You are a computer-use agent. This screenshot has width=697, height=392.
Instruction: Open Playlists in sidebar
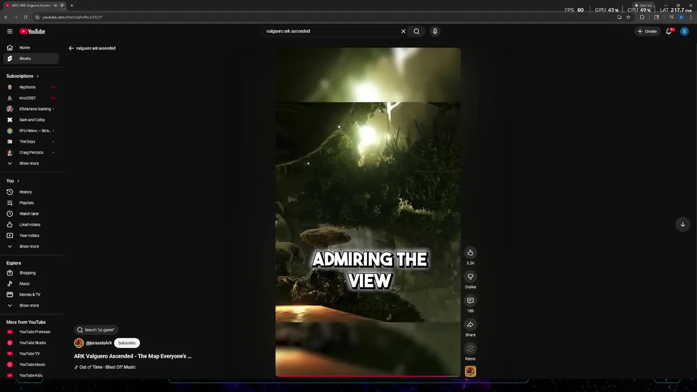click(x=30, y=203)
